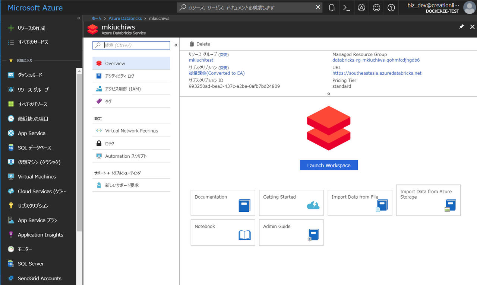Open the help question mark icon
Screen dimensions: 477x285
391,7
